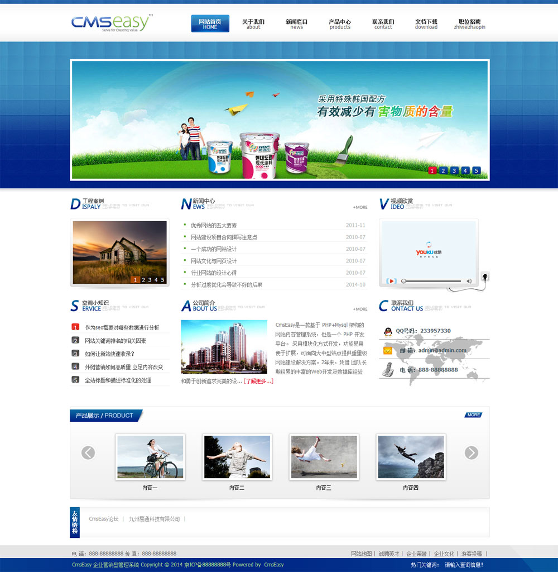This screenshot has height=572, width=558.
Task: Click the keyword search input in footer
Action: click(x=464, y=565)
